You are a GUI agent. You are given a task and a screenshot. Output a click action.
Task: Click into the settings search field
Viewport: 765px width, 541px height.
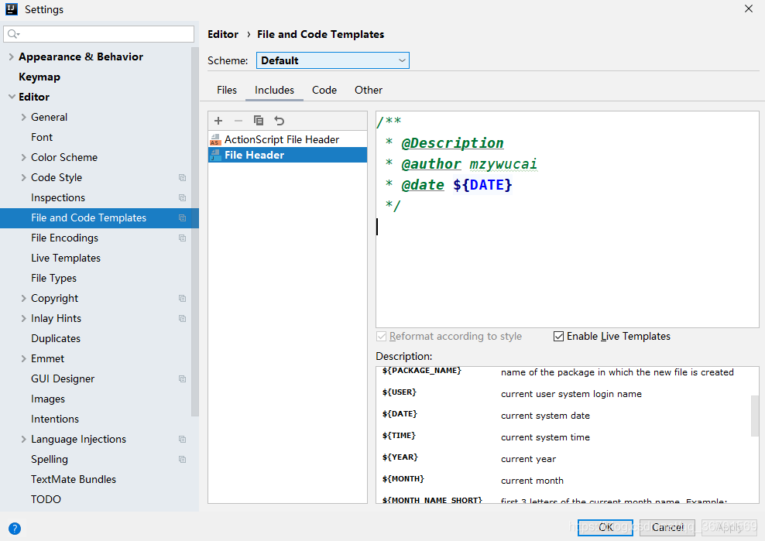point(98,33)
